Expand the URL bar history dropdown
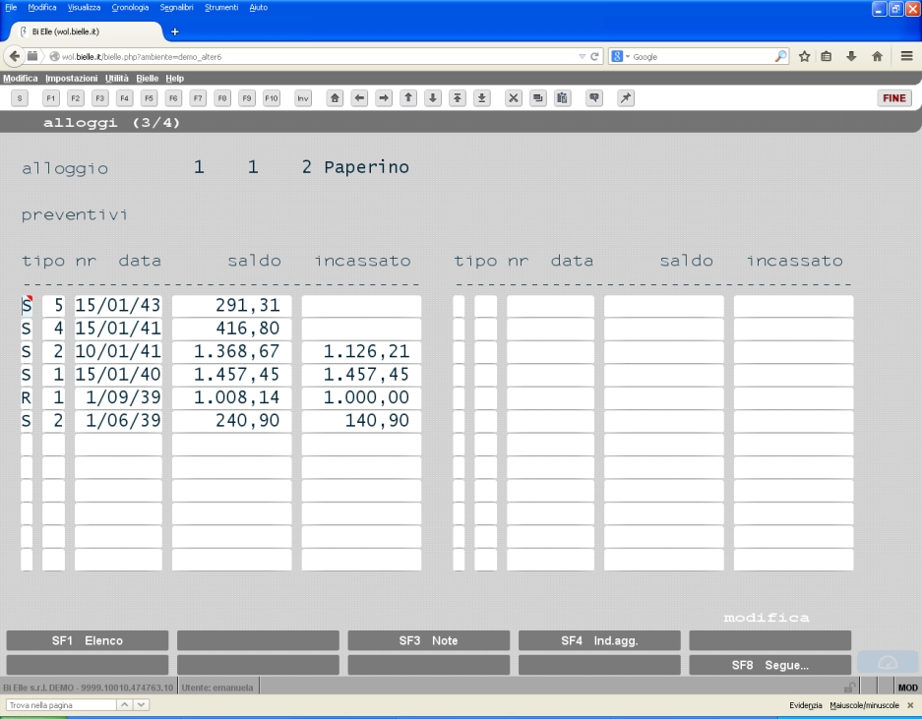This screenshot has height=719, width=922. pos(582,56)
